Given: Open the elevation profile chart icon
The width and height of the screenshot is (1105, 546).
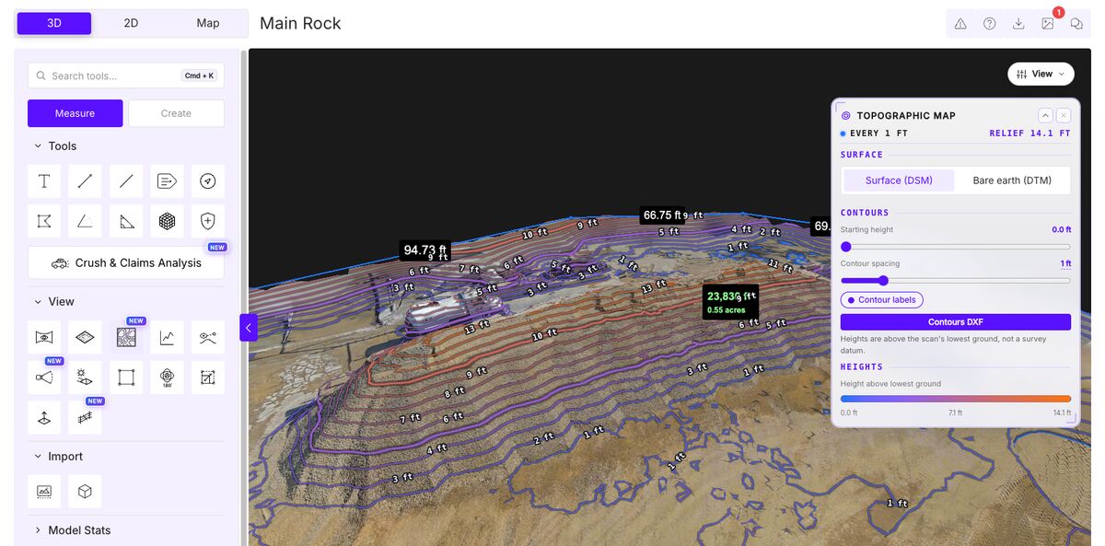Looking at the screenshot, I should 167,338.
